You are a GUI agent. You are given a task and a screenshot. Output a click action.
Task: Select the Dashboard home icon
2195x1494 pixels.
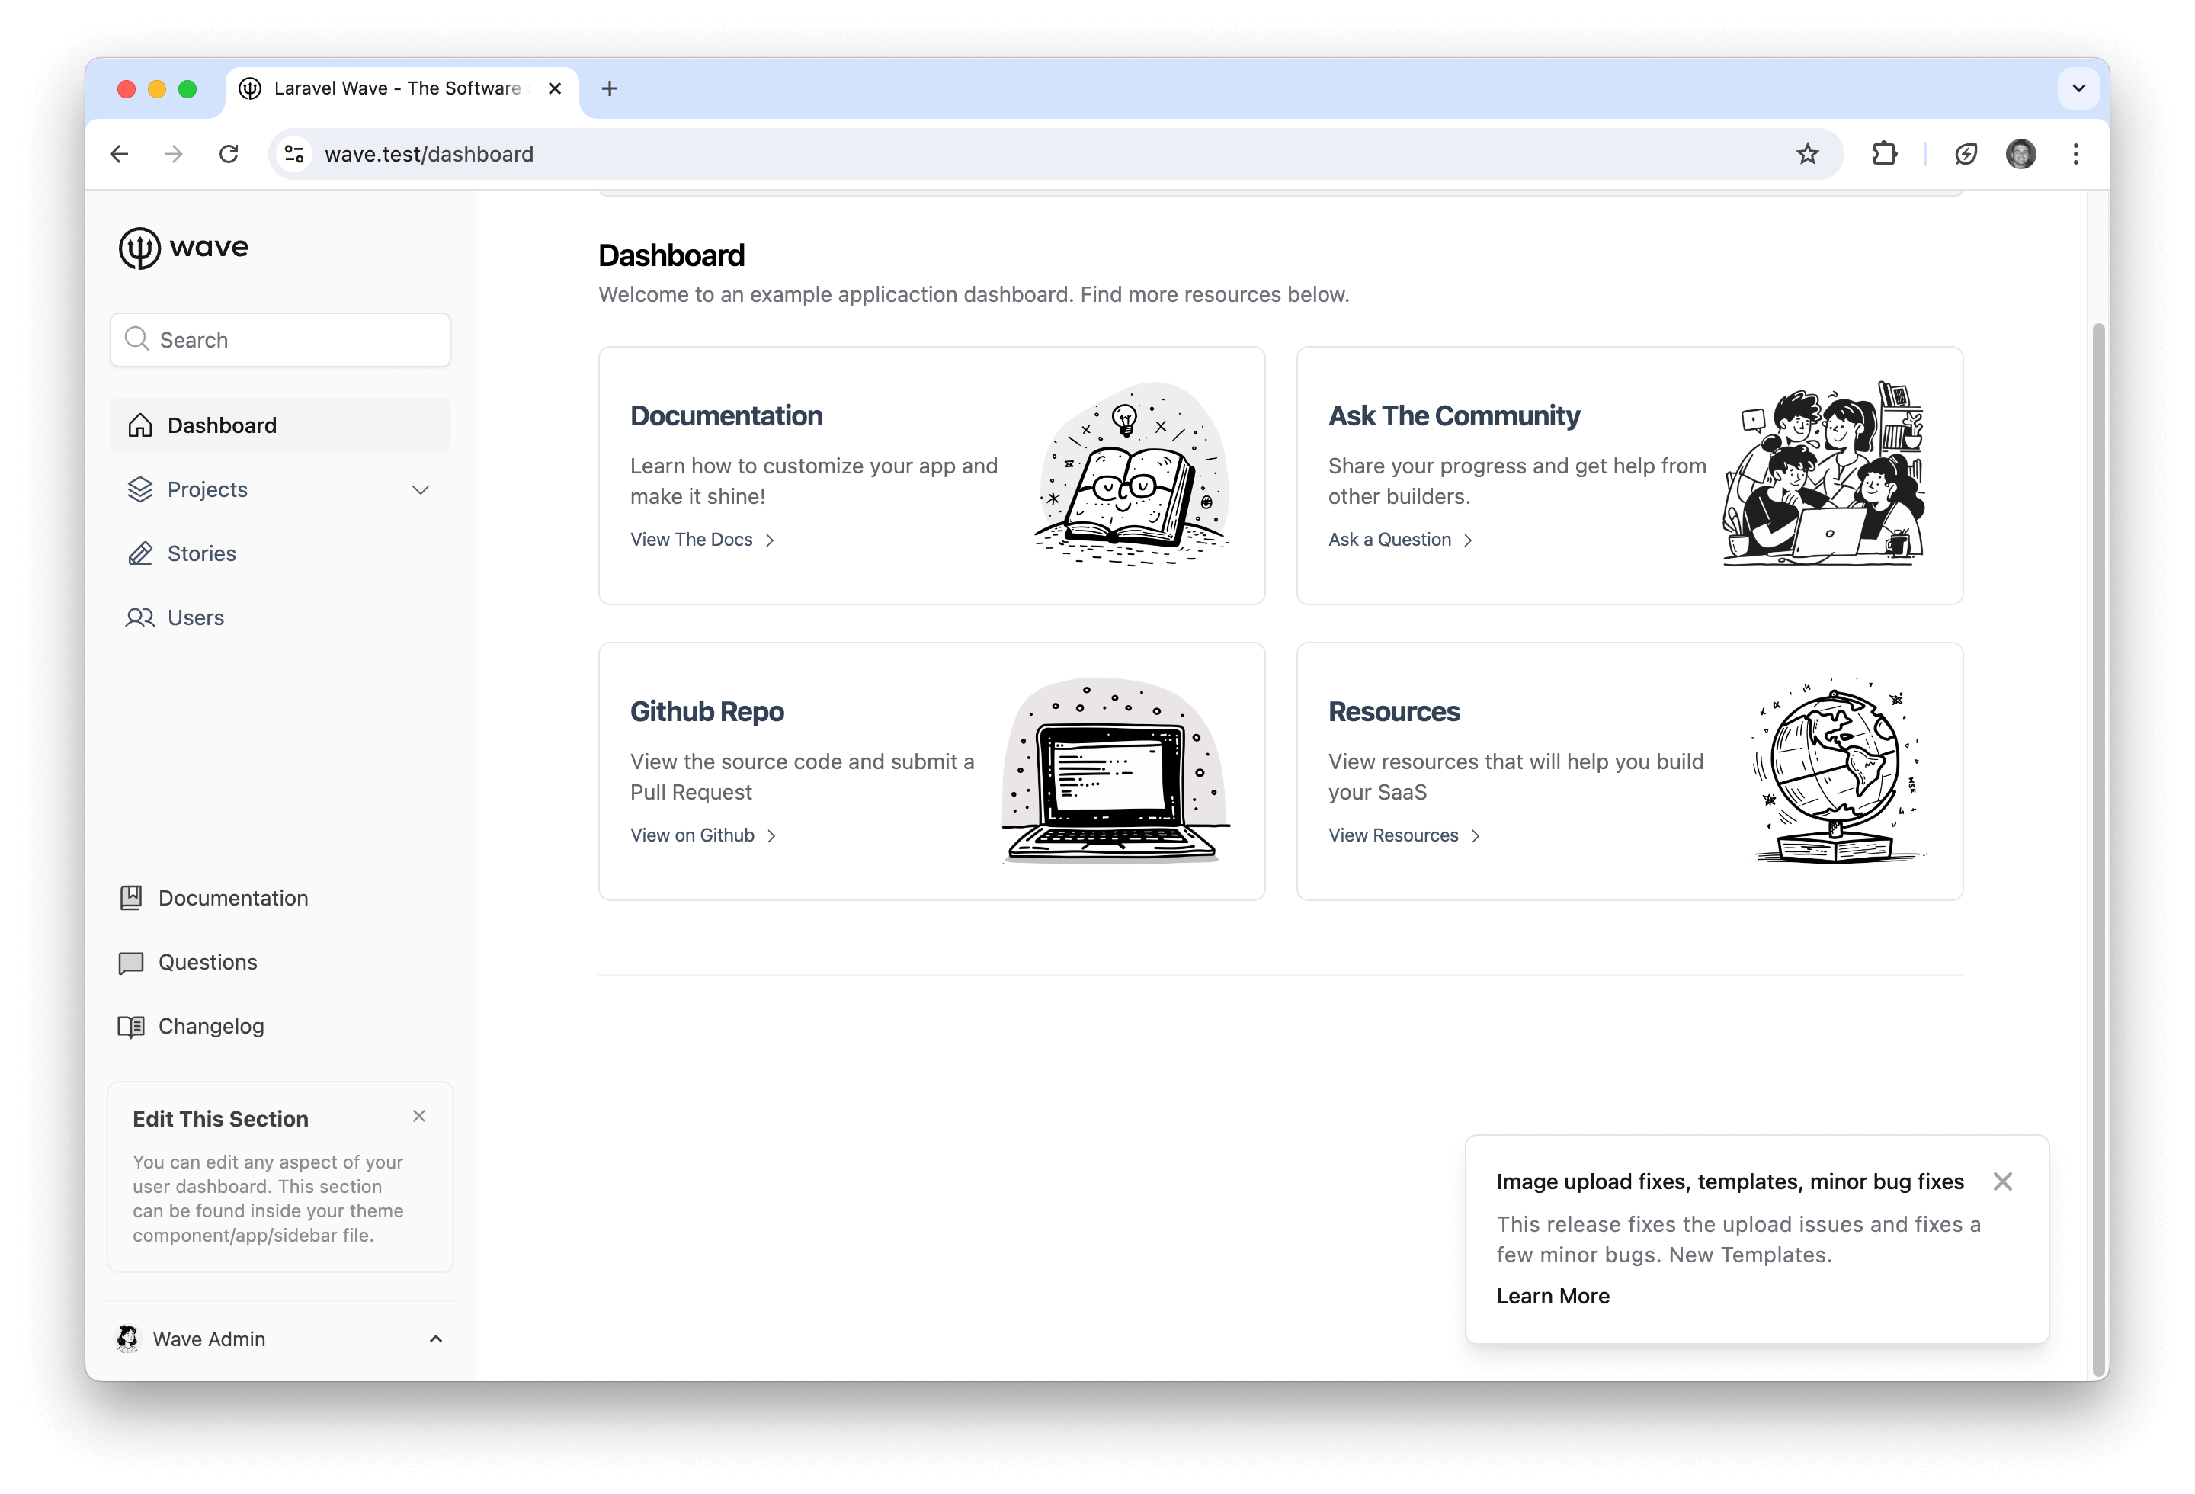click(x=142, y=424)
